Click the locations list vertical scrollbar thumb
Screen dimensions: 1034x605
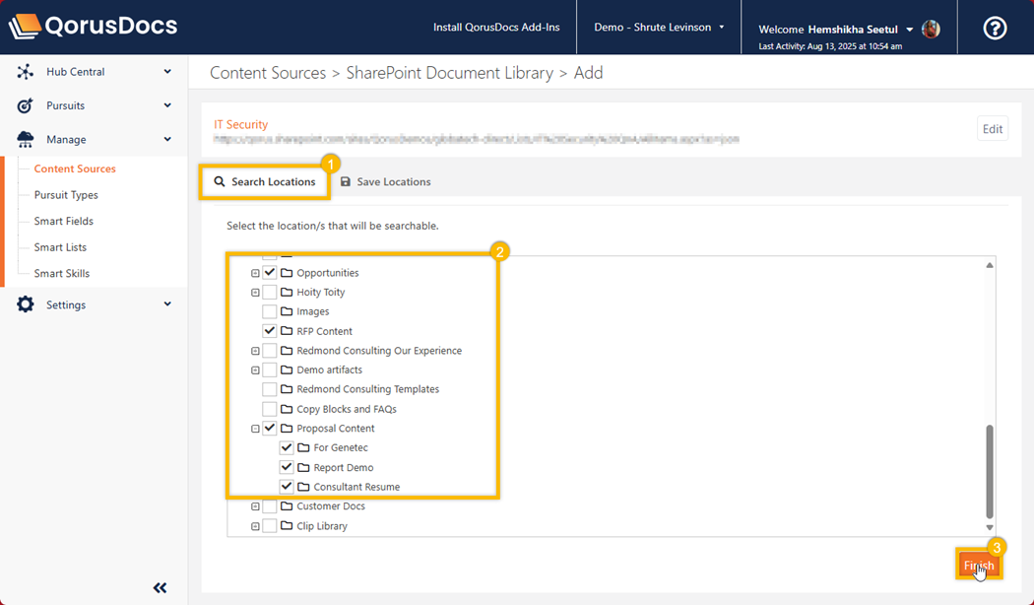[x=989, y=471]
